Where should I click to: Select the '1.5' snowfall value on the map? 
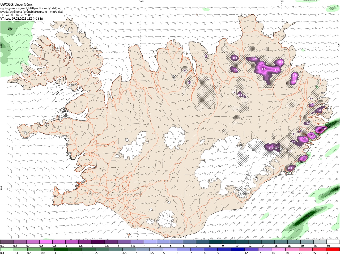[x=305, y=139]
